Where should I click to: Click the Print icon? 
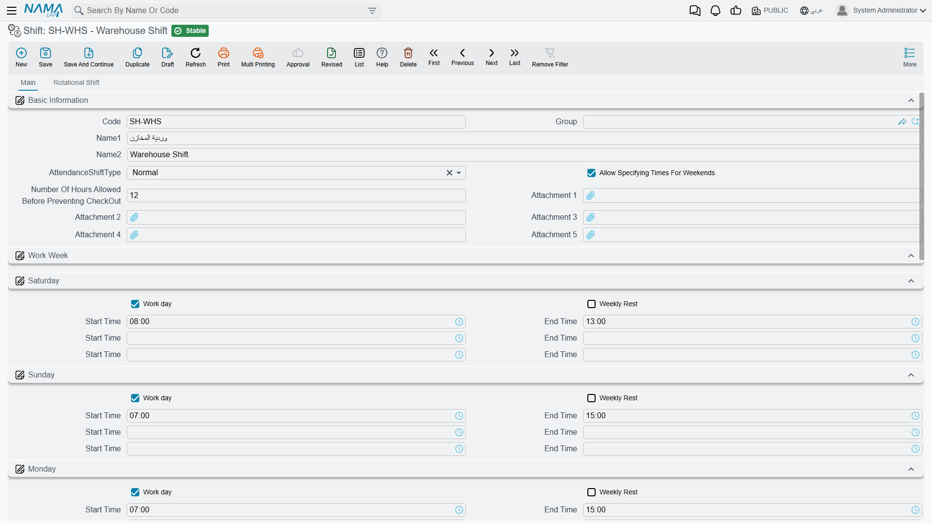click(x=224, y=53)
